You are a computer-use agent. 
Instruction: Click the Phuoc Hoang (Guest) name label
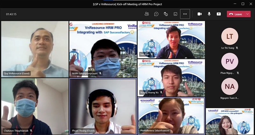click(x=84, y=131)
